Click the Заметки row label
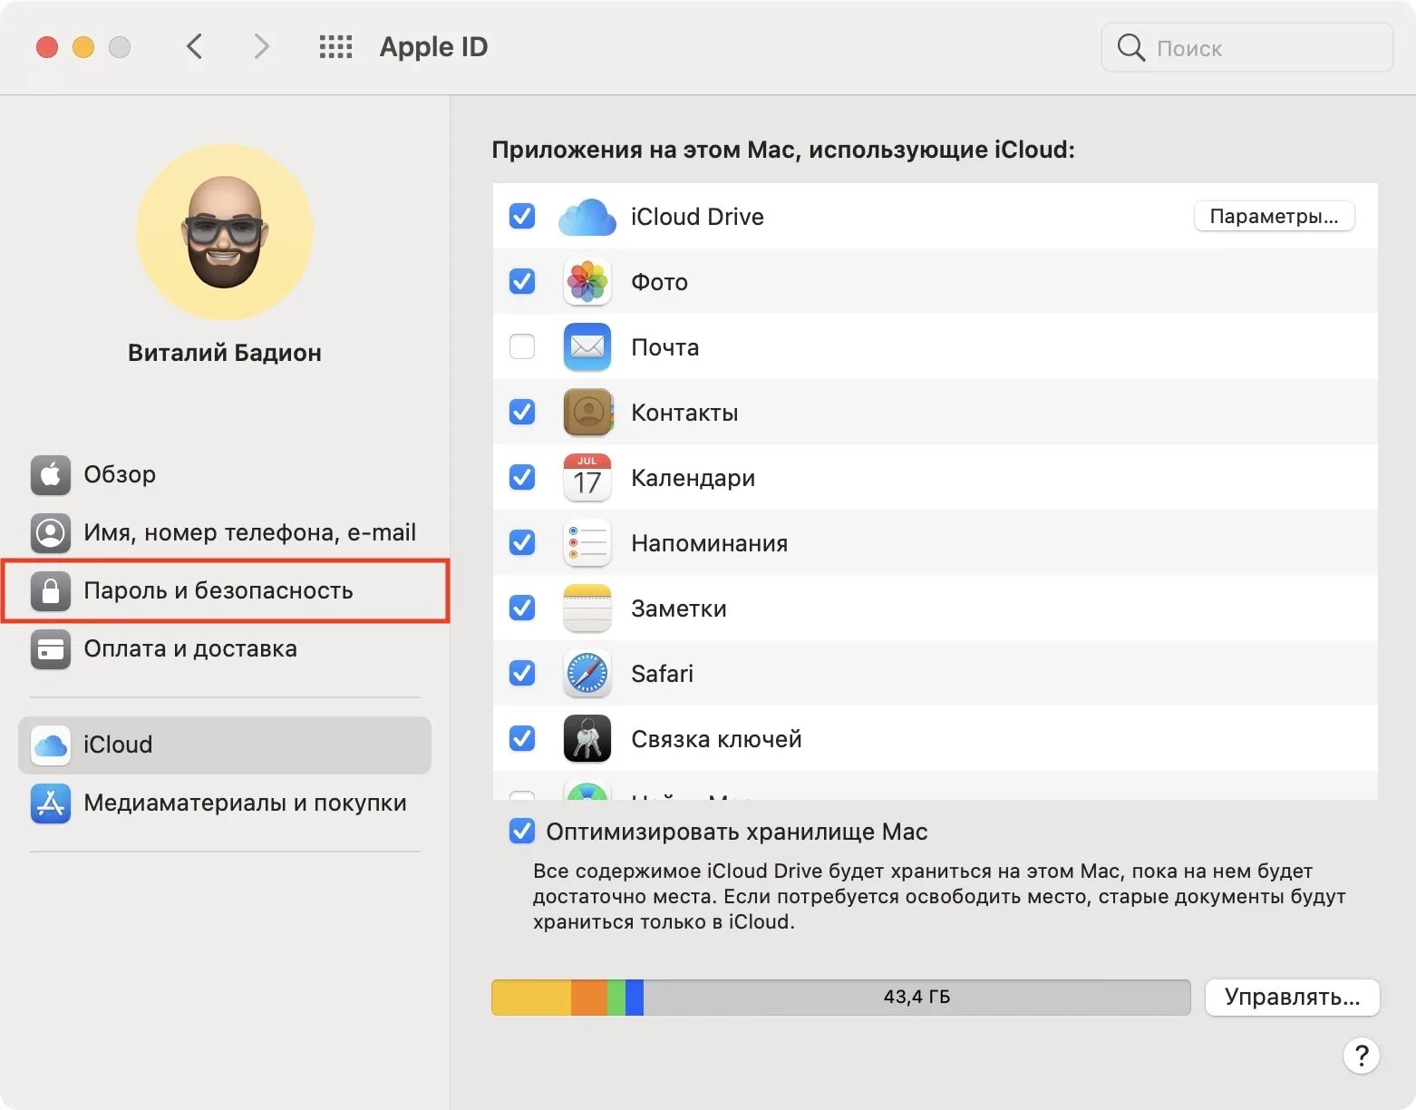The image size is (1416, 1110). 679,609
